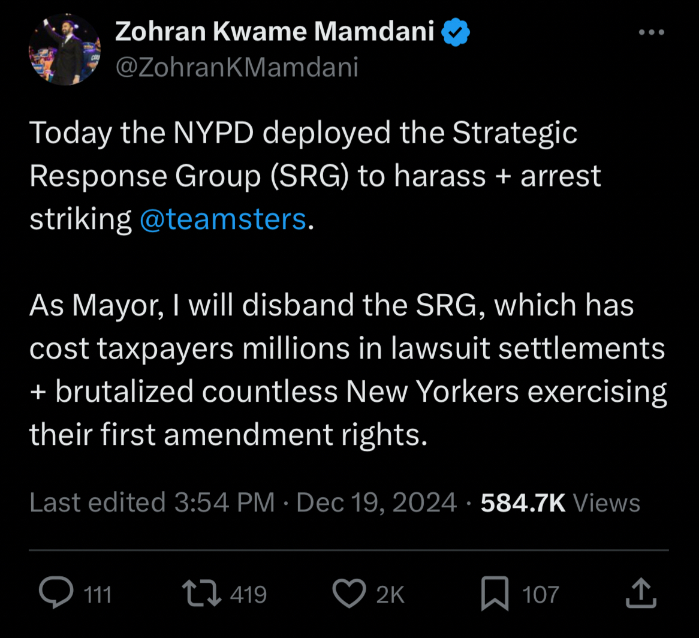Repost this tweet using the retweet icon

pos(200,593)
